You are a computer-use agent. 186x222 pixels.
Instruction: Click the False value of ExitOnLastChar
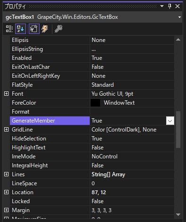point(98,67)
